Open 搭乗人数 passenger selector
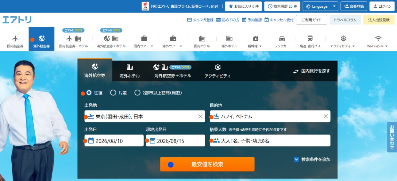This screenshot has height=181, width=397. tap(270, 141)
